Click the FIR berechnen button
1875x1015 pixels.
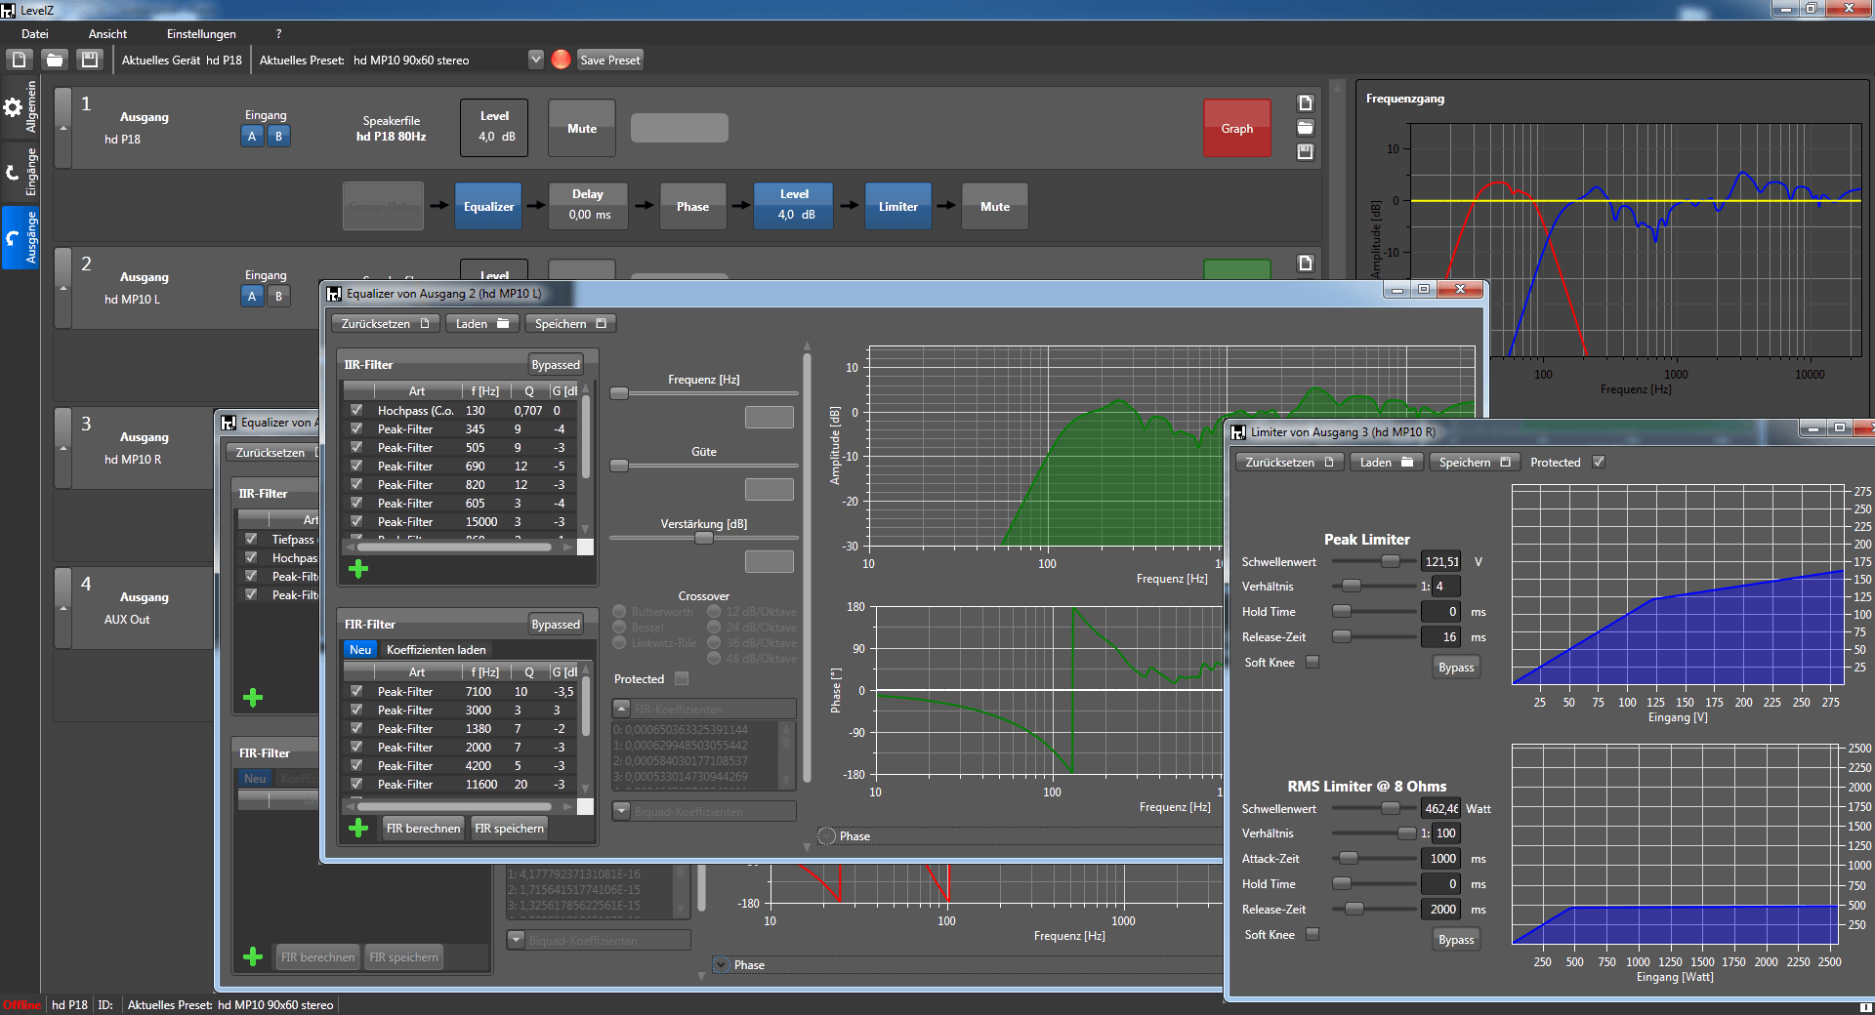coord(423,829)
